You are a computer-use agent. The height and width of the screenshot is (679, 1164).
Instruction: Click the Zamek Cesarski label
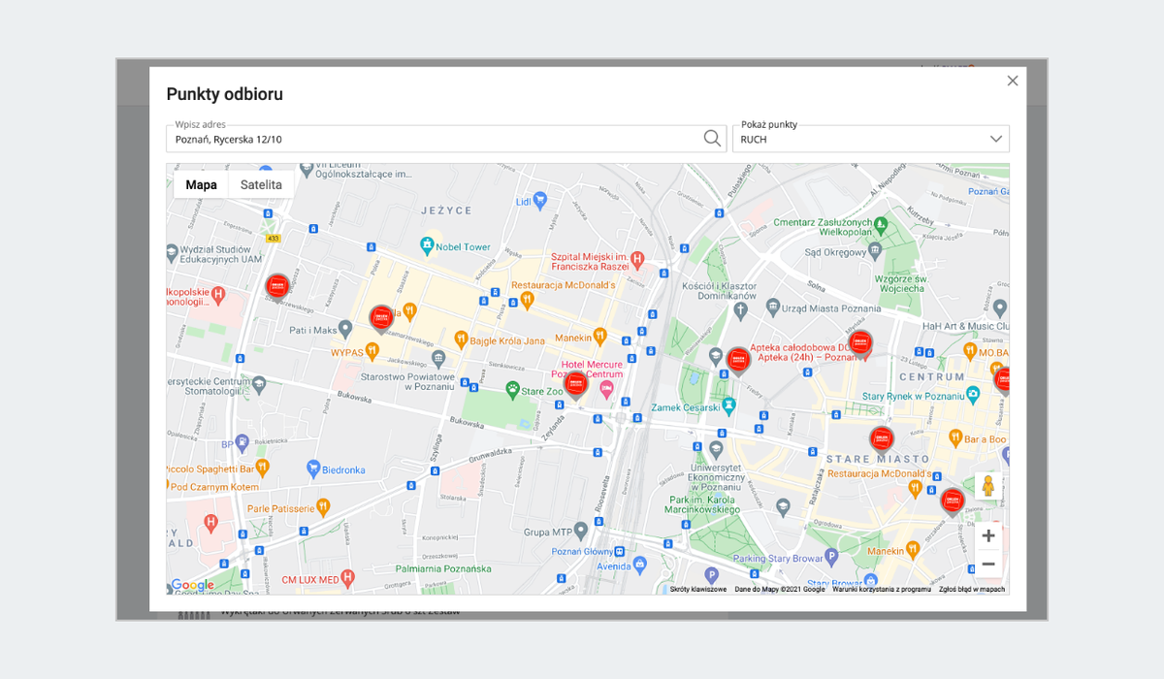click(x=684, y=406)
